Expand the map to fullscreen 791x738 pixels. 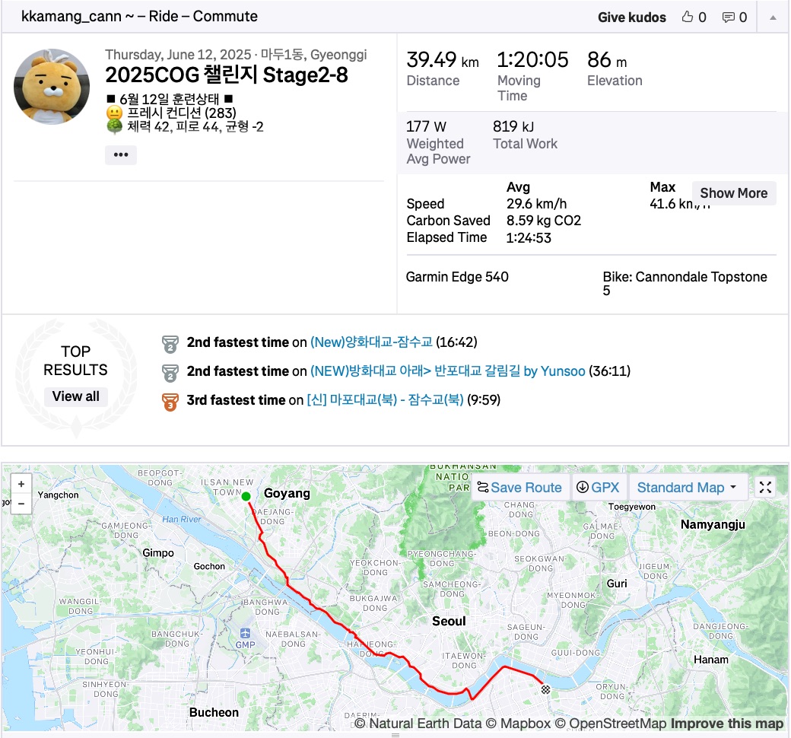765,487
